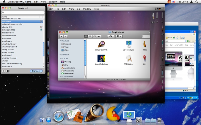Open the Window menu in the top menu bar
The width and height of the screenshot is (201, 125).
[53, 2]
